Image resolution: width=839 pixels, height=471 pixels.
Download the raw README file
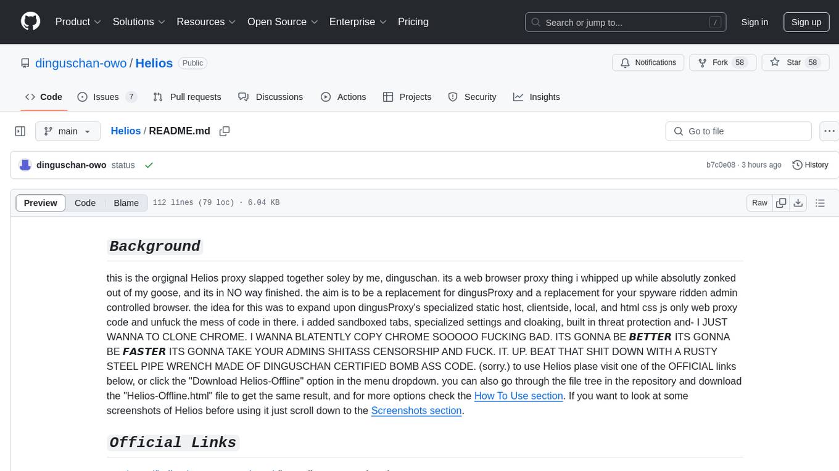point(798,203)
